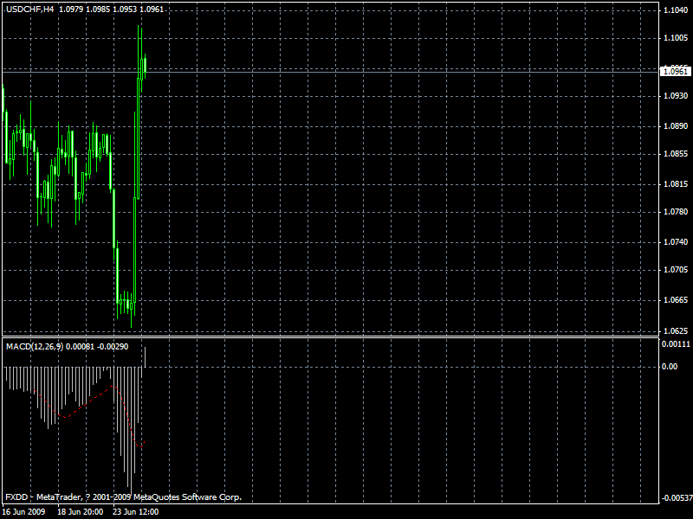Click the -0.00537 MACD scale label

[x=676, y=498]
